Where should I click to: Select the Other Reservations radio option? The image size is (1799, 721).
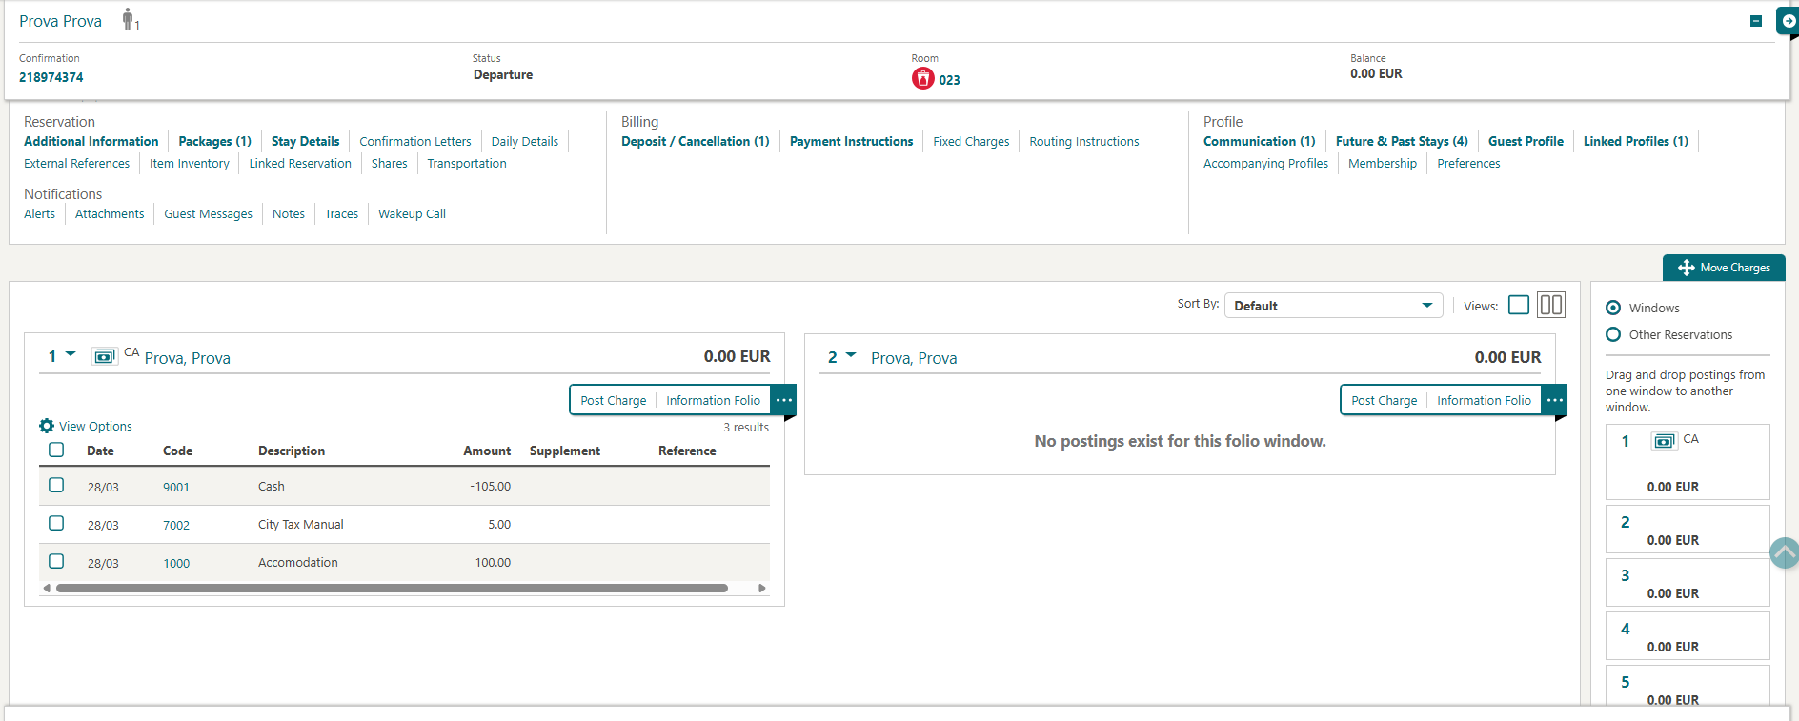point(1613,334)
